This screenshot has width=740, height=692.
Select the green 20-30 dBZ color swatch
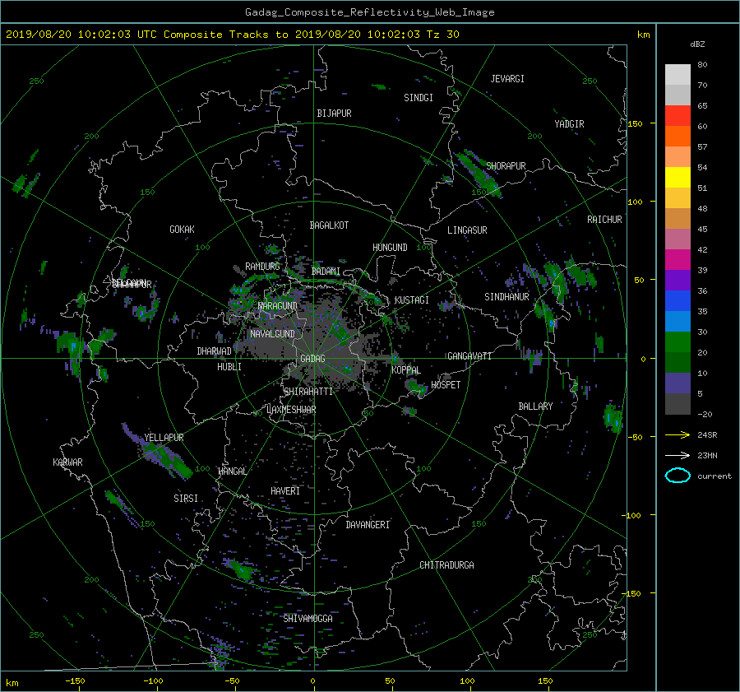click(678, 342)
